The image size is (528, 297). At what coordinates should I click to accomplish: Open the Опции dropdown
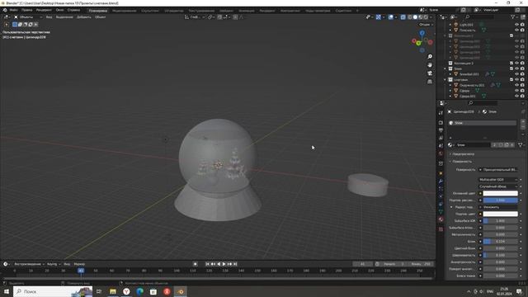pos(426,25)
